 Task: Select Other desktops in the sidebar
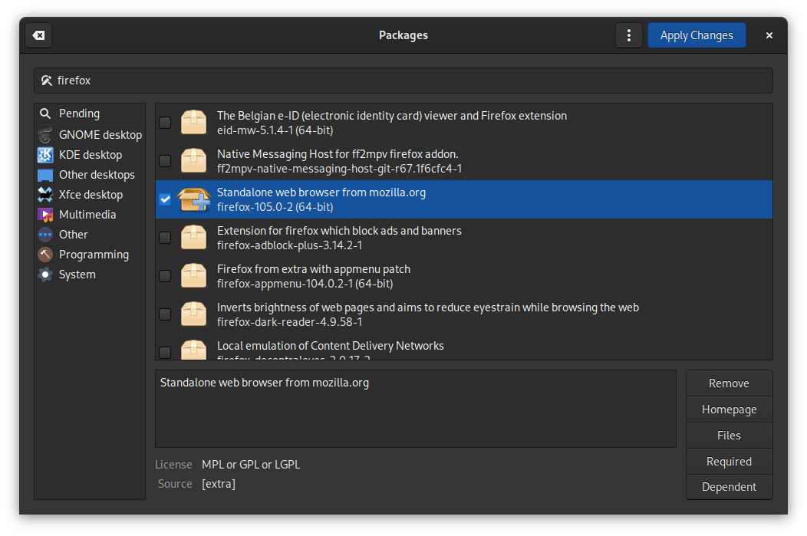click(x=97, y=175)
